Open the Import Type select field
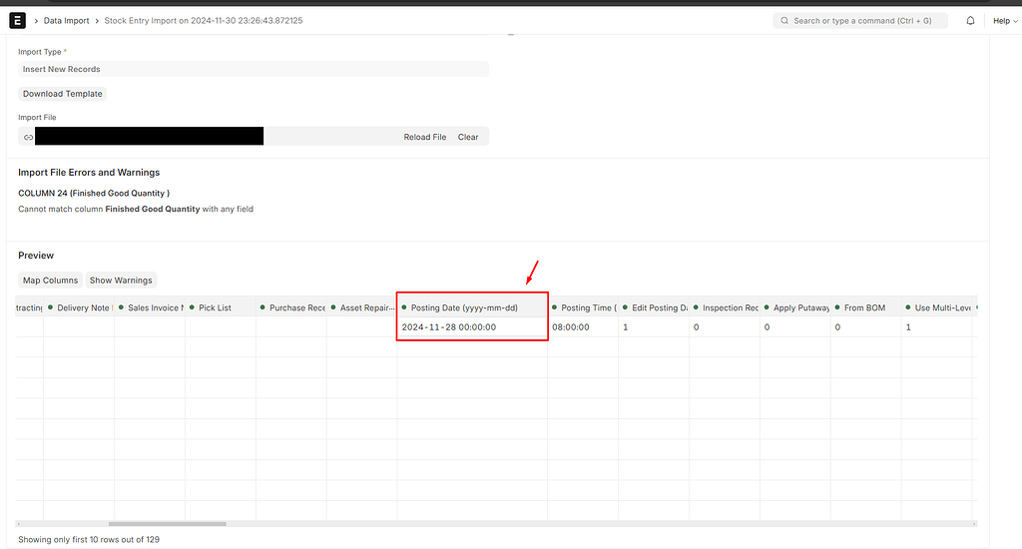 [x=254, y=69]
